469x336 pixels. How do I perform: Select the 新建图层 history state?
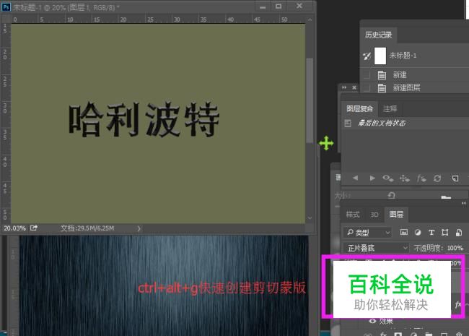[x=415, y=87]
